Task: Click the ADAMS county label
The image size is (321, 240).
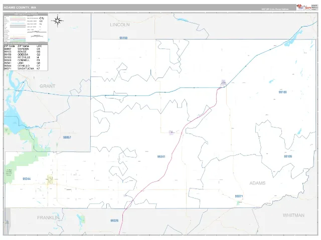Action: [x=257, y=183]
